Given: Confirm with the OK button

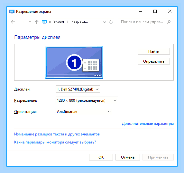Looking at the screenshot, I should click(101, 157).
